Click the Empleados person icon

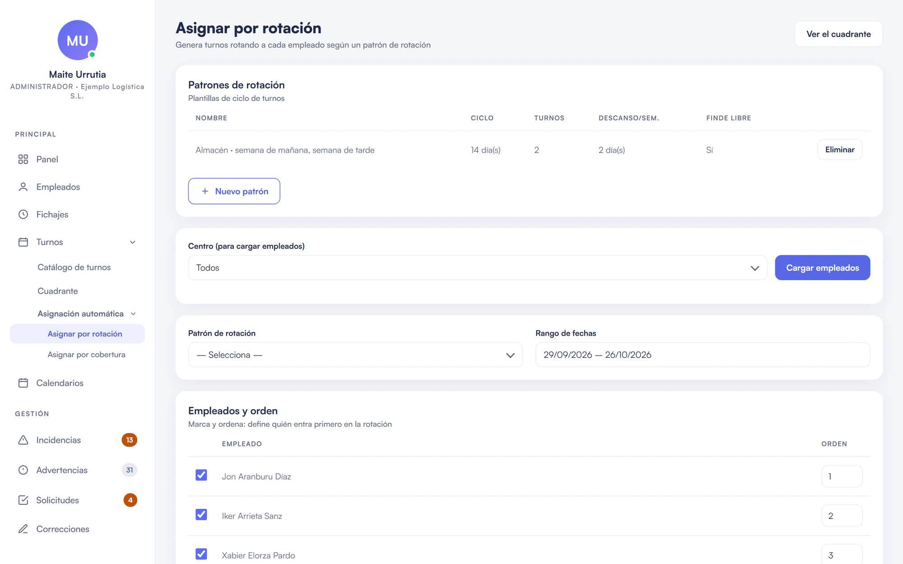coord(23,187)
